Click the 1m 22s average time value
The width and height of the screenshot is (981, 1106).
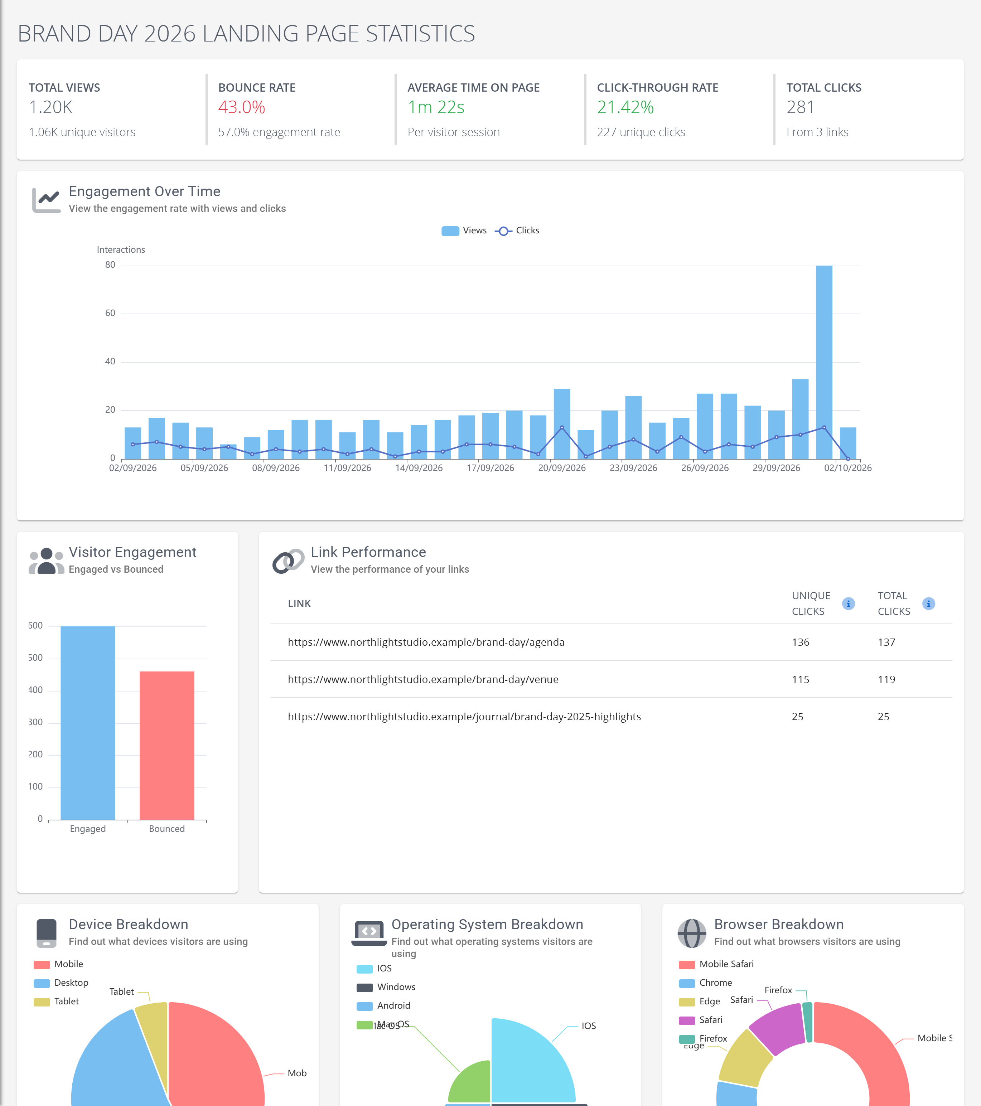click(x=436, y=107)
